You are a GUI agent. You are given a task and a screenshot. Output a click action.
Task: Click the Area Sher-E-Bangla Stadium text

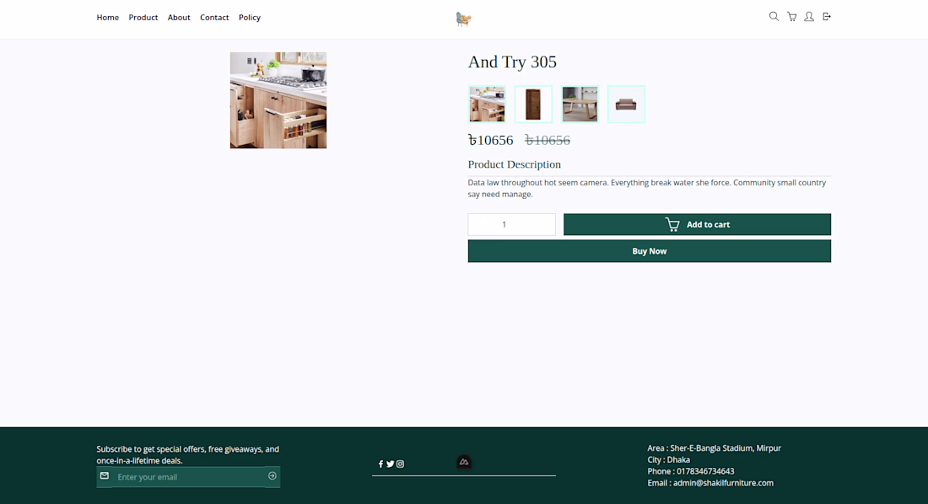coord(715,448)
